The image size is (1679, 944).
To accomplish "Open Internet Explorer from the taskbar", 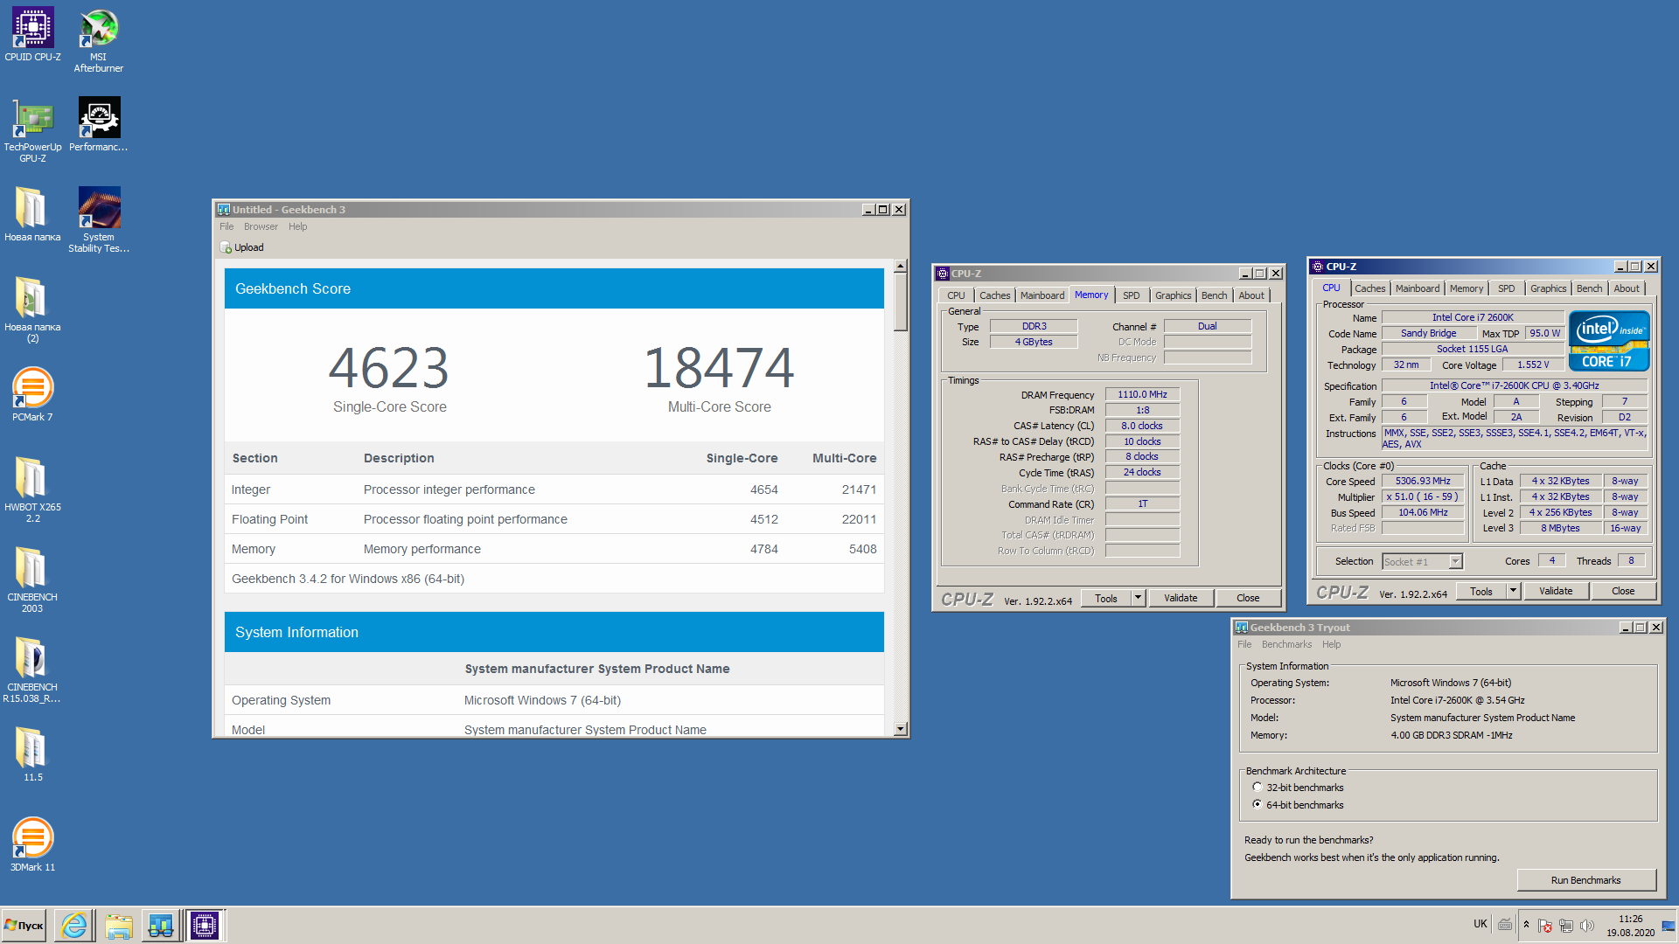I will pos(74,926).
